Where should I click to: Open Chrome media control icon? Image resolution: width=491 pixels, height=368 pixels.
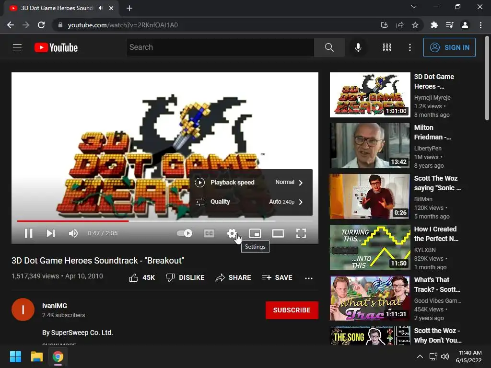[x=449, y=25]
